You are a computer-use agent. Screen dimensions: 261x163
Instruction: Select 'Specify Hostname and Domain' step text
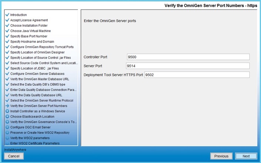(x=32, y=41)
